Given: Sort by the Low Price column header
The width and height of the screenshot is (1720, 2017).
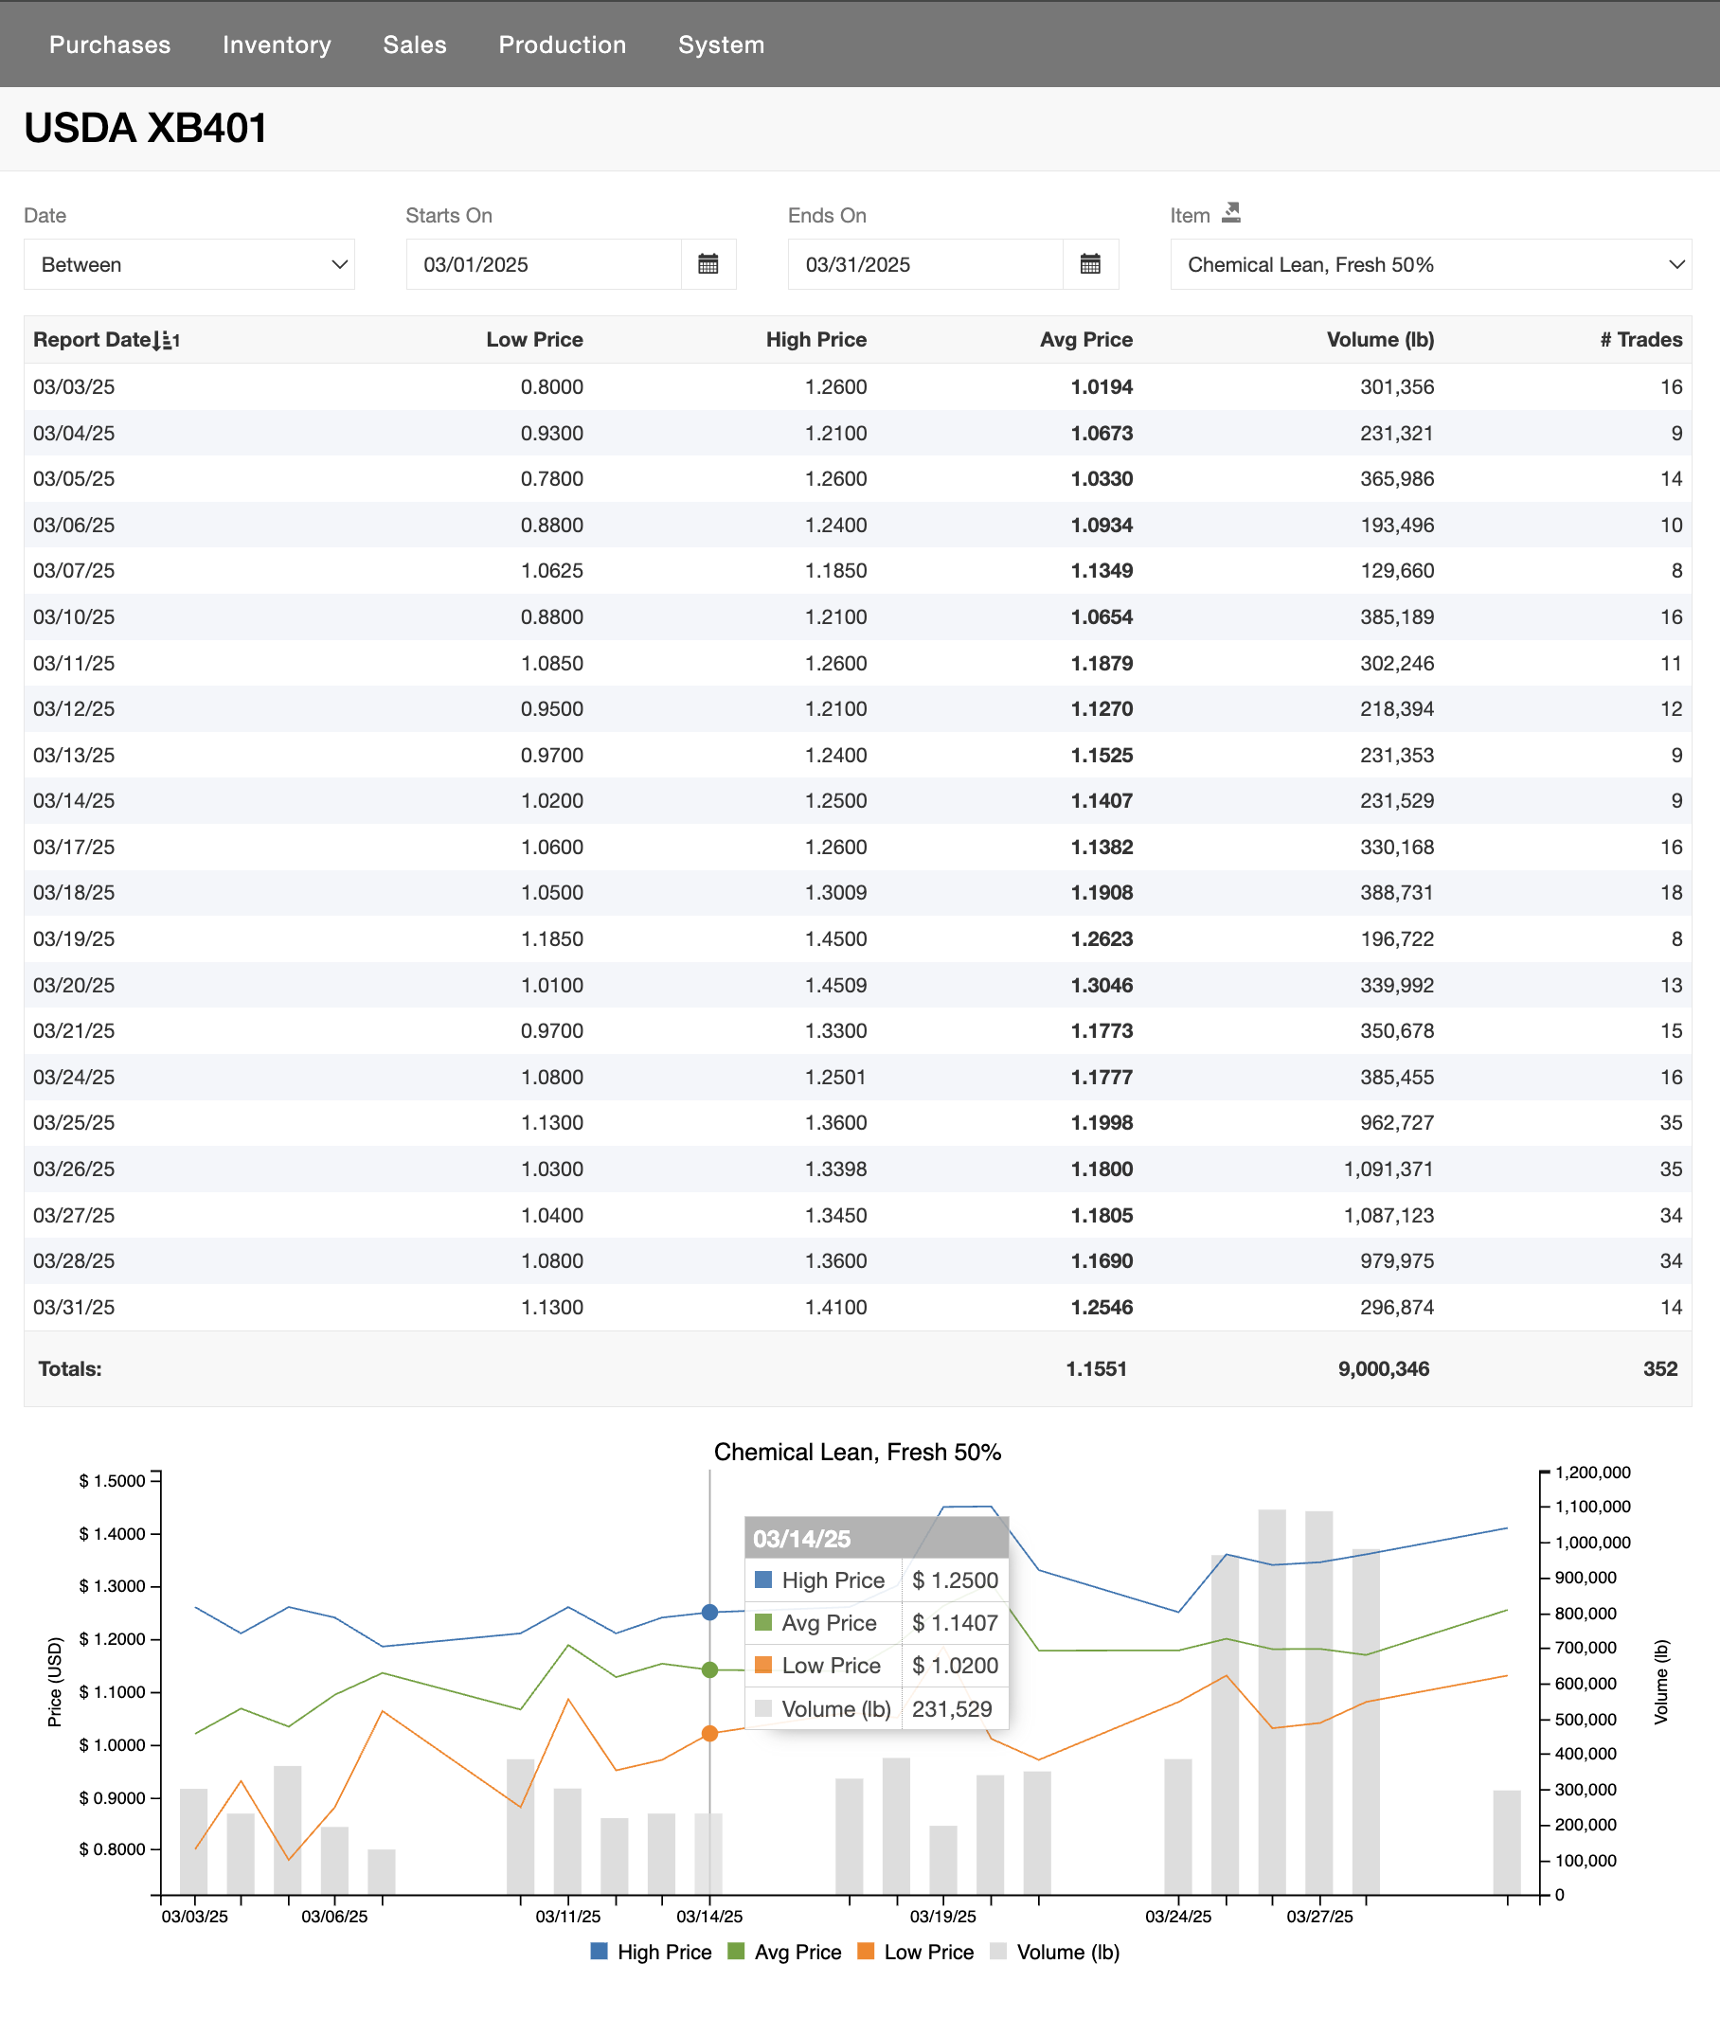Looking at the screenshot, I should point(534,339).
